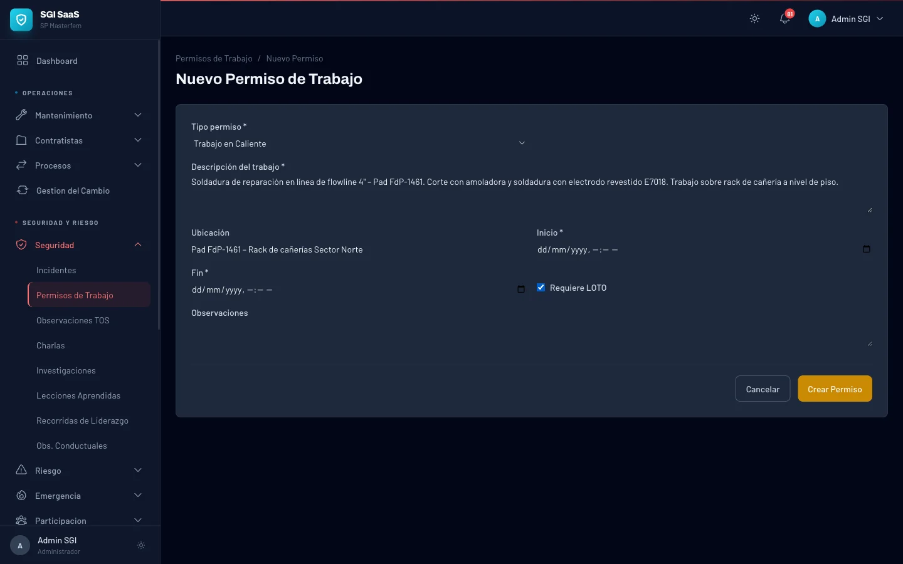The height and width of the screenshot is (564, 903).
Task: Open the Tipo permiso dropdown
Action: pyautogui.click(x=359, y=144)
